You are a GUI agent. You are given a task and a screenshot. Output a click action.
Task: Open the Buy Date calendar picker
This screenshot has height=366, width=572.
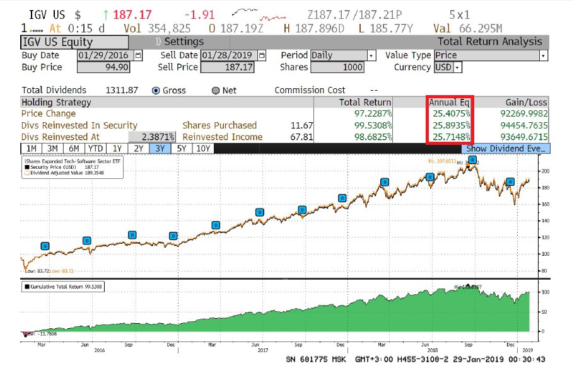point(138,55)
